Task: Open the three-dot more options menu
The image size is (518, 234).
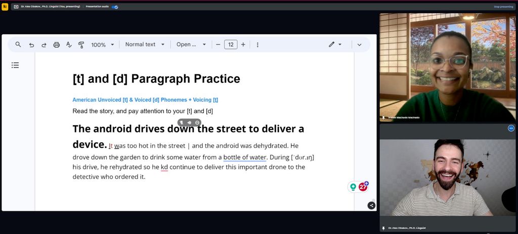Action: (x=257, y=44)
